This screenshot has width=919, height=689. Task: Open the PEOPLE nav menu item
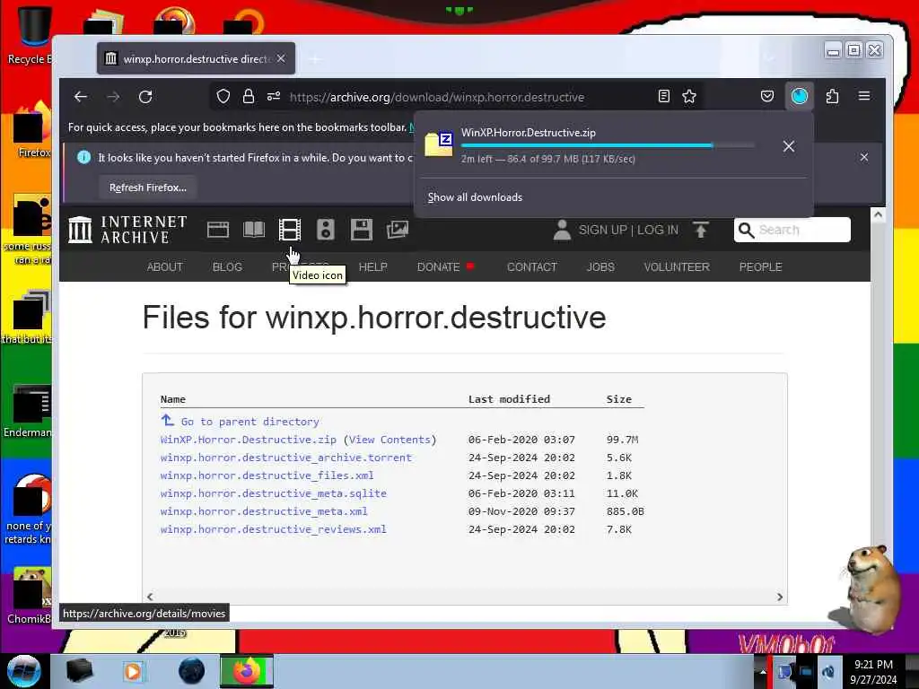(x=761, y=267)
